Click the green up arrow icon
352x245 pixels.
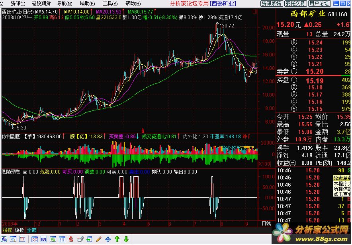[x=117, y=239]
